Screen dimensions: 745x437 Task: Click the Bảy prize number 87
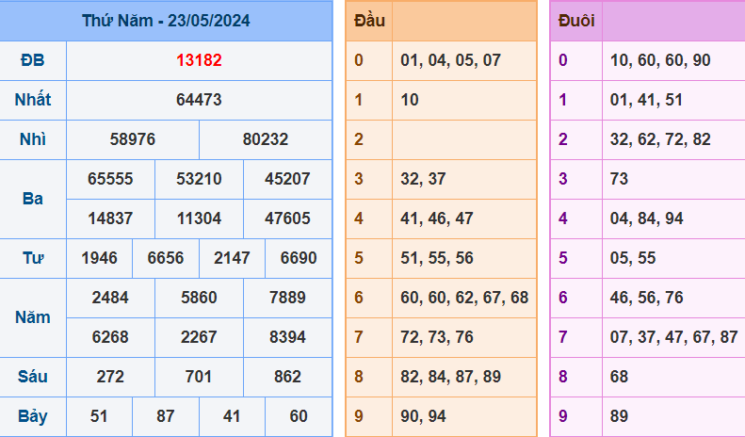[166, 416]
